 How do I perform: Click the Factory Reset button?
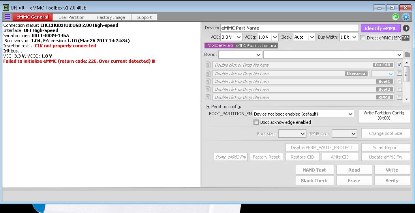click(266, 157)
